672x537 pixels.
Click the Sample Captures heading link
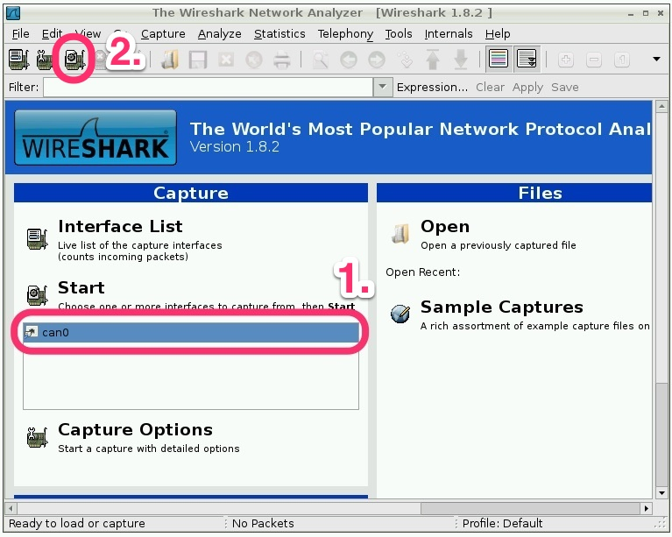click(x=502, y=307)
